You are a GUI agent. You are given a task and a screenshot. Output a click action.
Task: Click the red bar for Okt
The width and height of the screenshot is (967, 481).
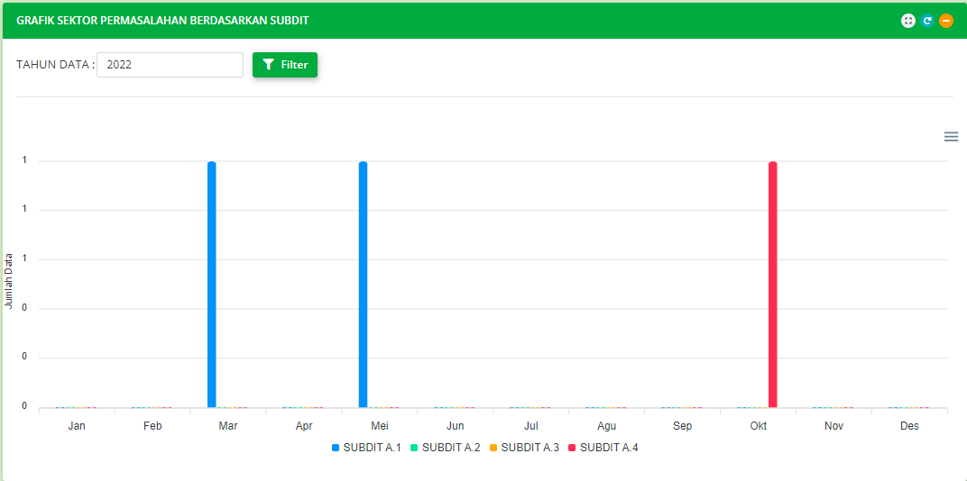pos(773,284)
